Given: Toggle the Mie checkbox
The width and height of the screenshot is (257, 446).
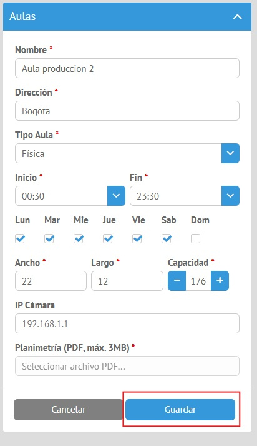Looking at the screenshot, I should pos(79,239).
